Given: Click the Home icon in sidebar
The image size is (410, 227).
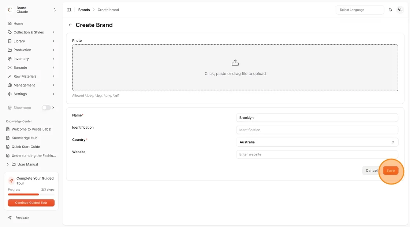Looking at the screenshot, I should tap(10, 23).
